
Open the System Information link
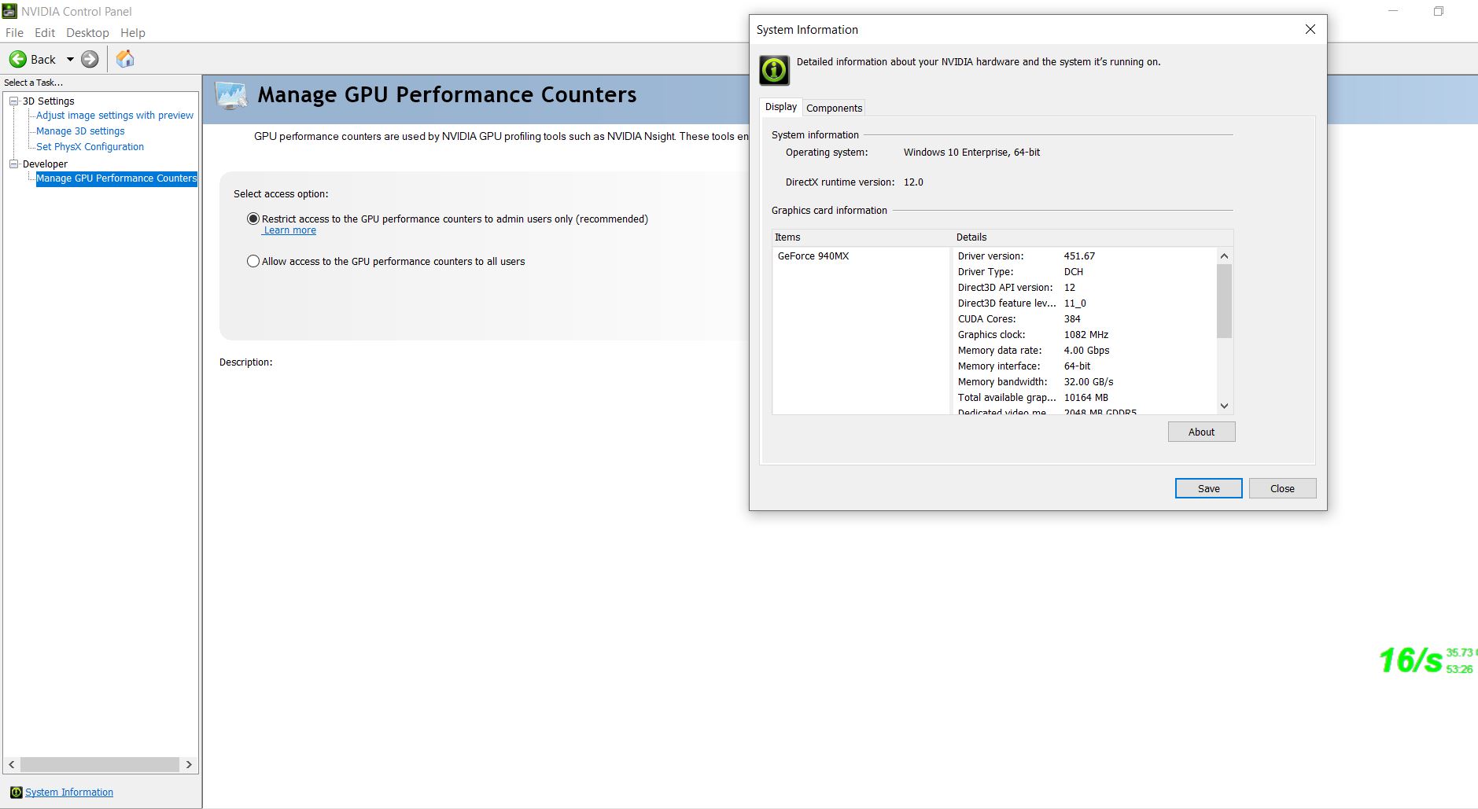coord(69,792)
